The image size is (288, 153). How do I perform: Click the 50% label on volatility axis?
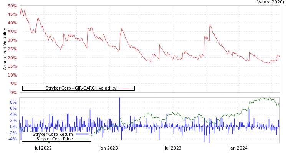tap(12, 6)
